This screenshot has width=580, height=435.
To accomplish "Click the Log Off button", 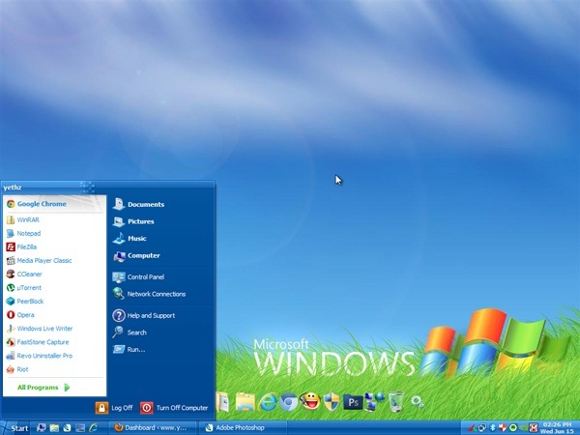I will click(x=114, y=408).
